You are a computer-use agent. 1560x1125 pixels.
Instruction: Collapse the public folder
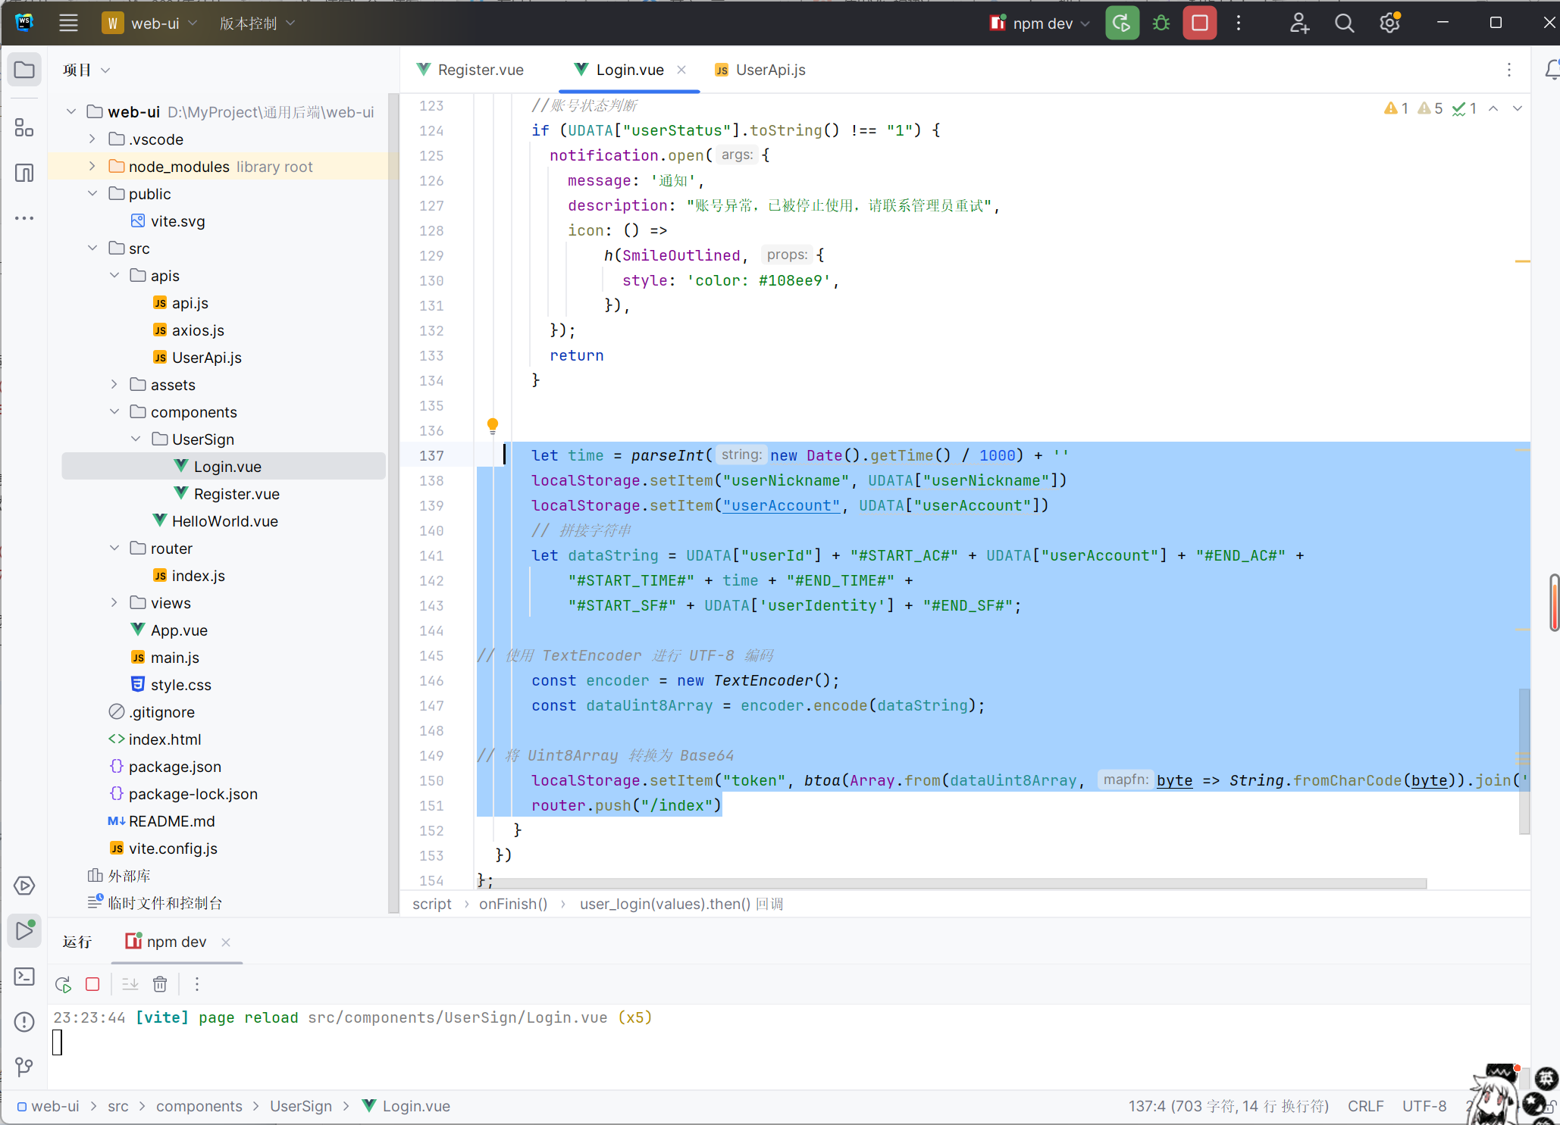point(92,193)
